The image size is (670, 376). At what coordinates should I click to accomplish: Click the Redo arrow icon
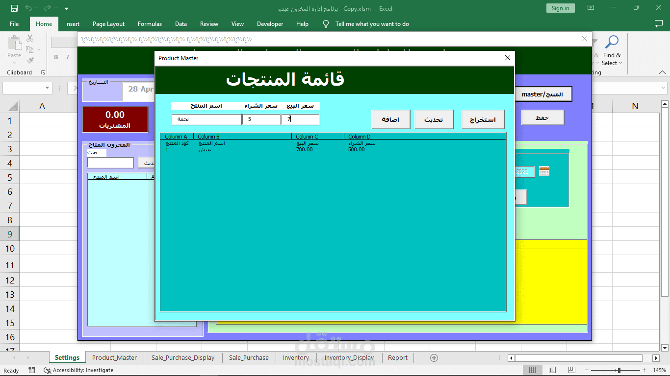[x=47, y=8]
